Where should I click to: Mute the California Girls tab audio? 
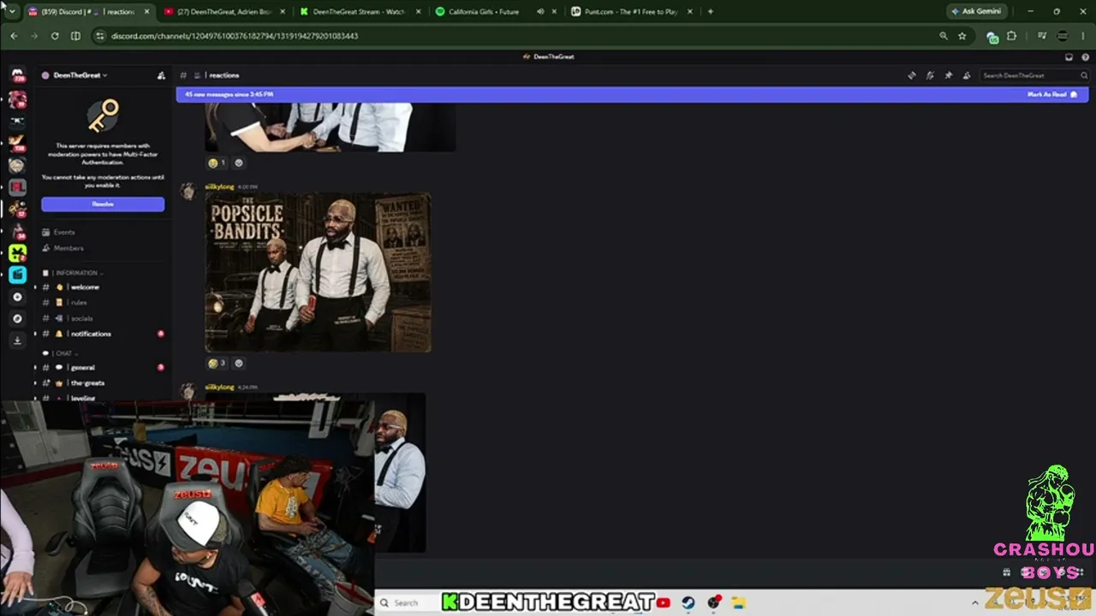click(540, 12)
